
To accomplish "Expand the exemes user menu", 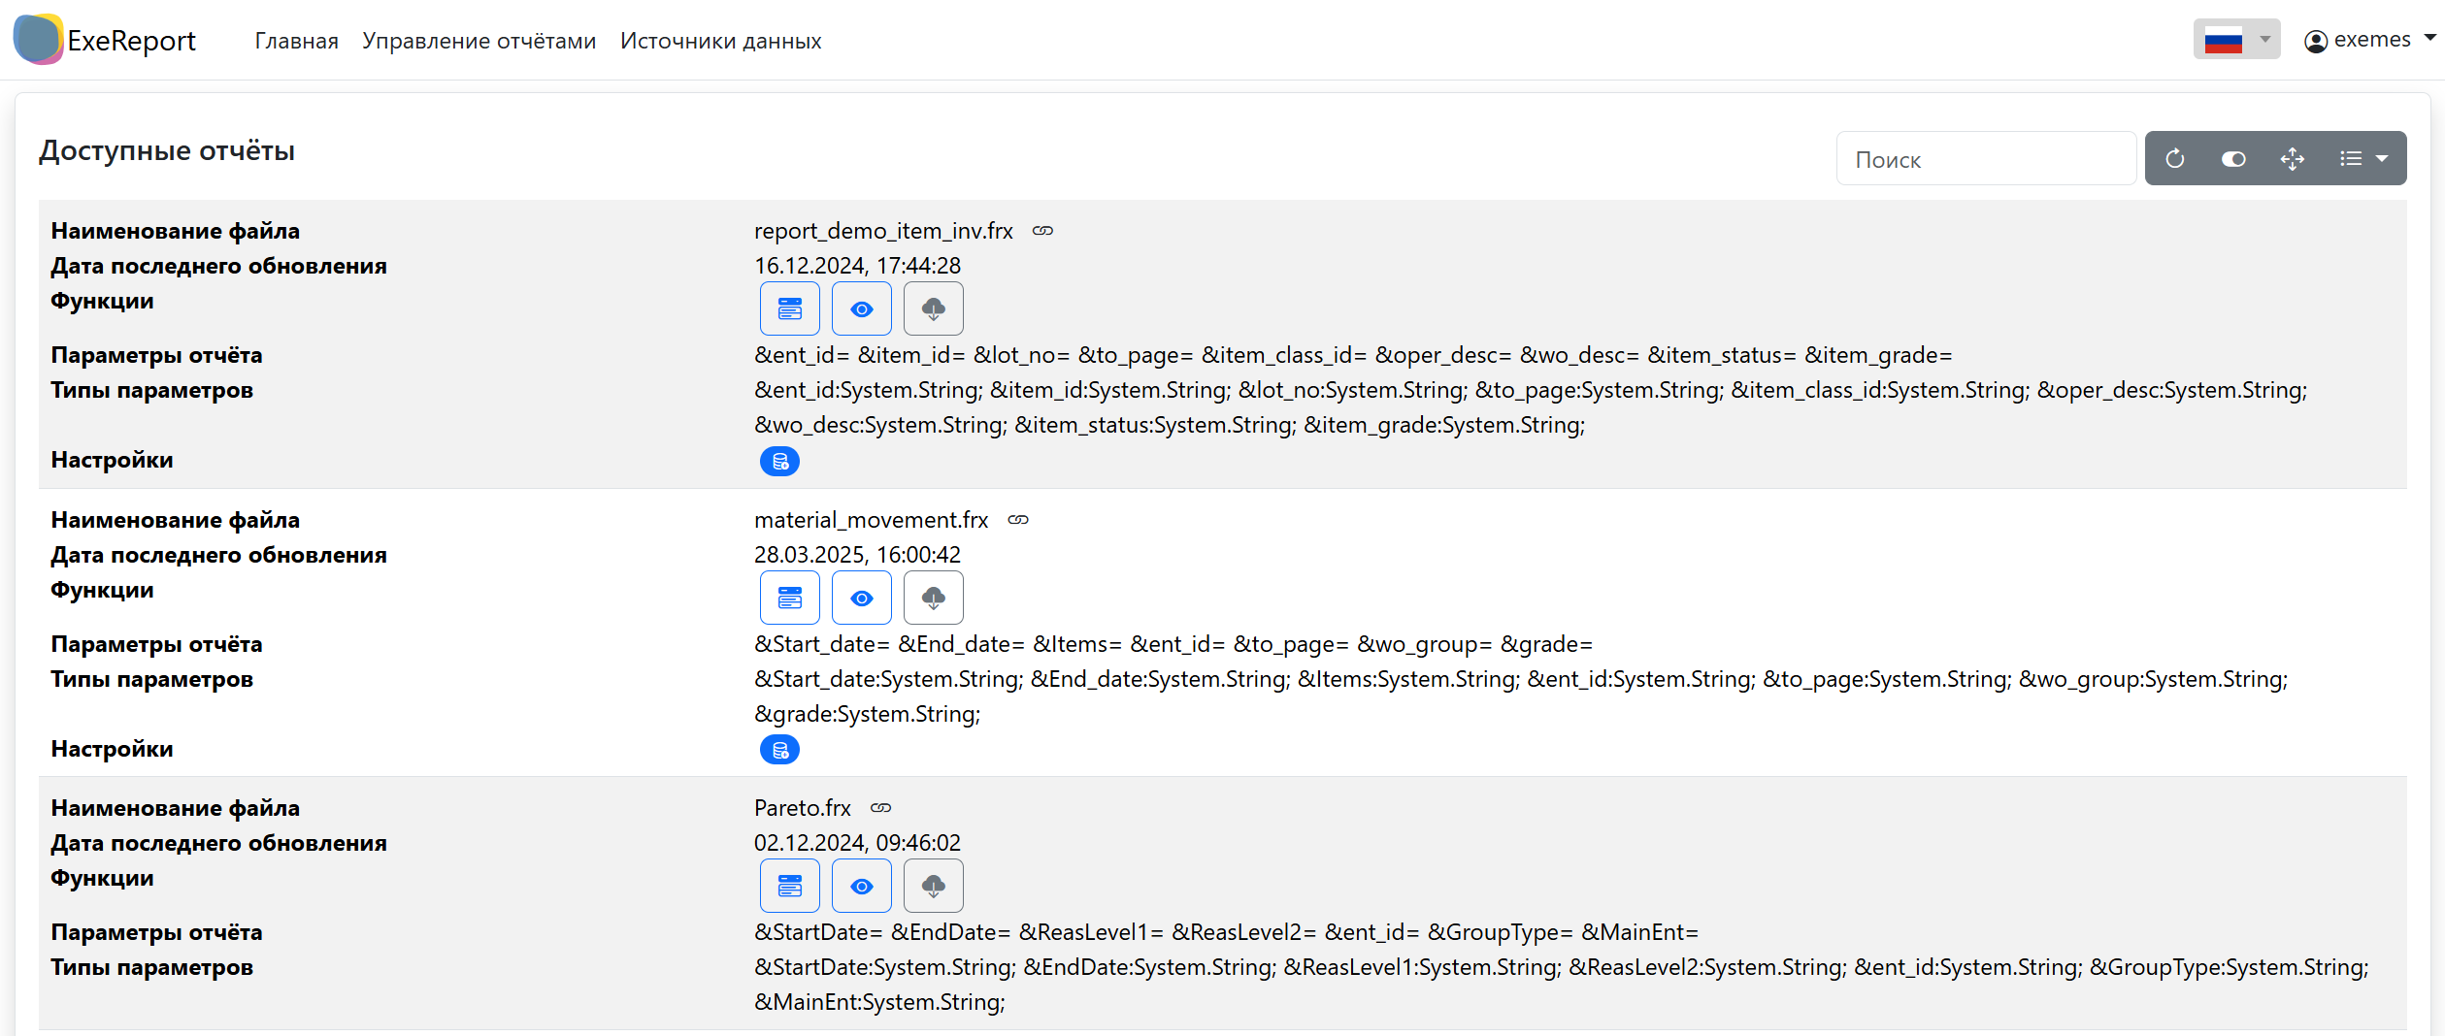I will click(x=2368, y=40).
